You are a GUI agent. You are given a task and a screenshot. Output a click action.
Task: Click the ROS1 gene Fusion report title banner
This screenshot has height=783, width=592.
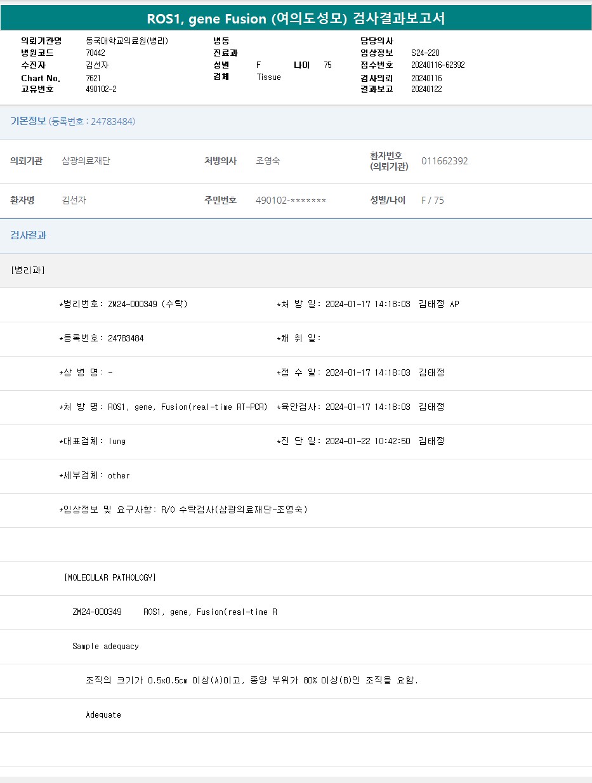[x=296, y=18]
